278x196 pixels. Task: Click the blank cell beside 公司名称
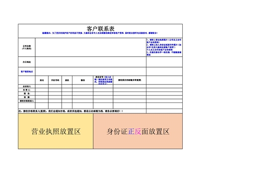click(x=90, y=47)
